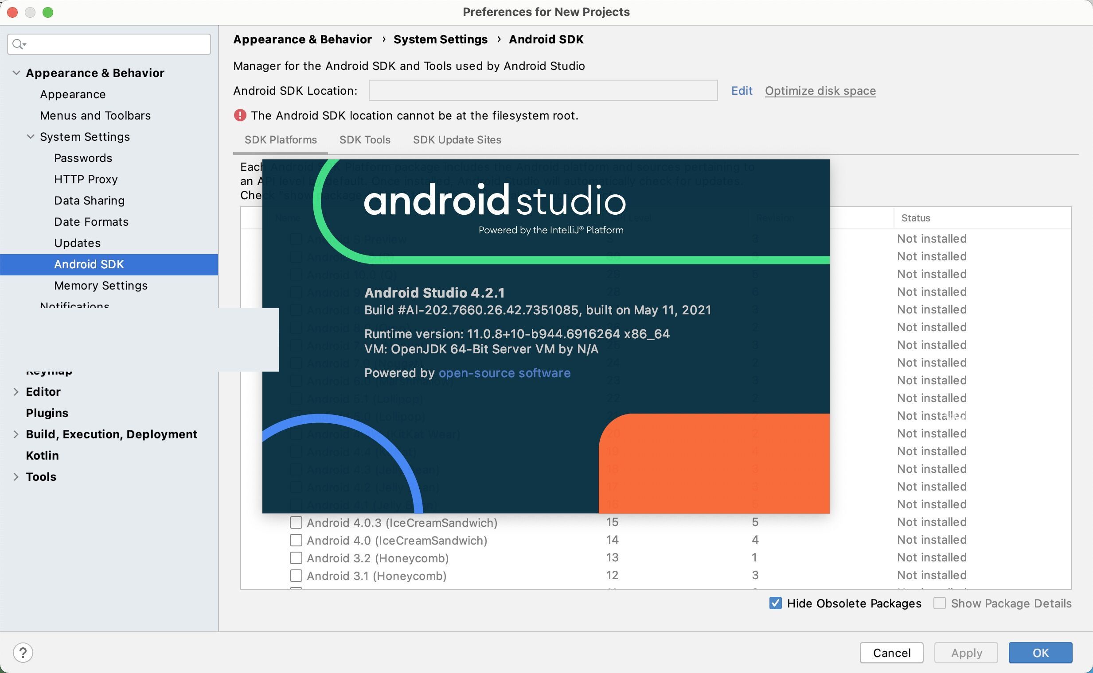Click the Kotlin section icon in sidebar
Viewport: 1093px width, 673px height.
(x=42, y=456)
